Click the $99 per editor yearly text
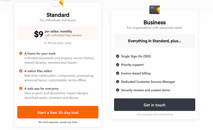Image resolution: width=213 pixels, height=130 pixels. tap(58, 43)
